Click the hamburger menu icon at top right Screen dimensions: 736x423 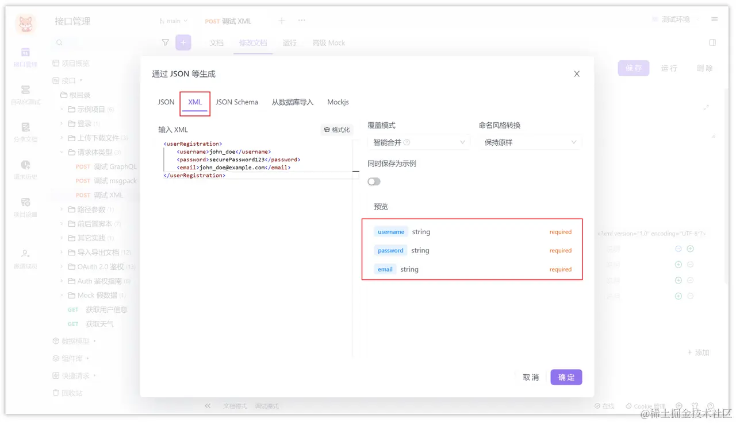coord(714,18)
